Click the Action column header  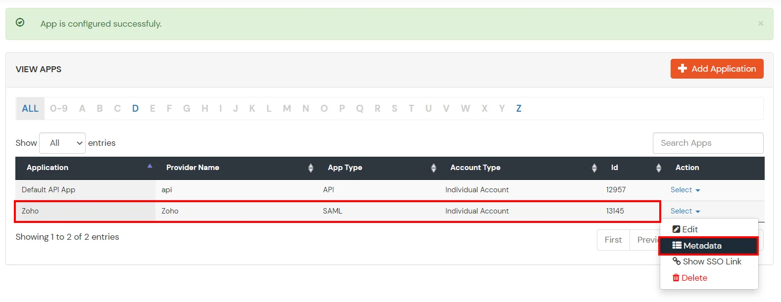pyautogui.click(x=687, y=168)
